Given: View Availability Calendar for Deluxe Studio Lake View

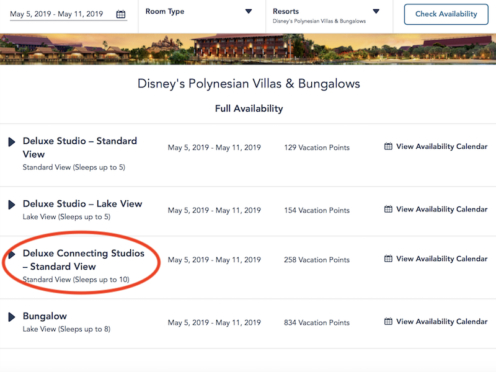Looking at the screenshot, I should (x=441, y=209).
